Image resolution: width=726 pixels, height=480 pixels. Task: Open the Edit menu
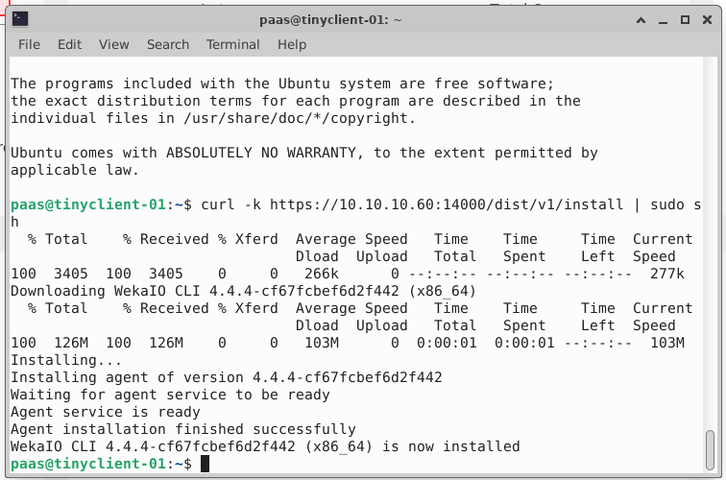click(x=69, y=44)
